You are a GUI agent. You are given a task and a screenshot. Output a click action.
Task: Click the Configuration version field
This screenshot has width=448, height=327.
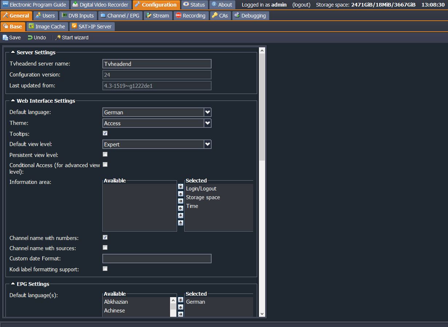click(x=157, y=75)
